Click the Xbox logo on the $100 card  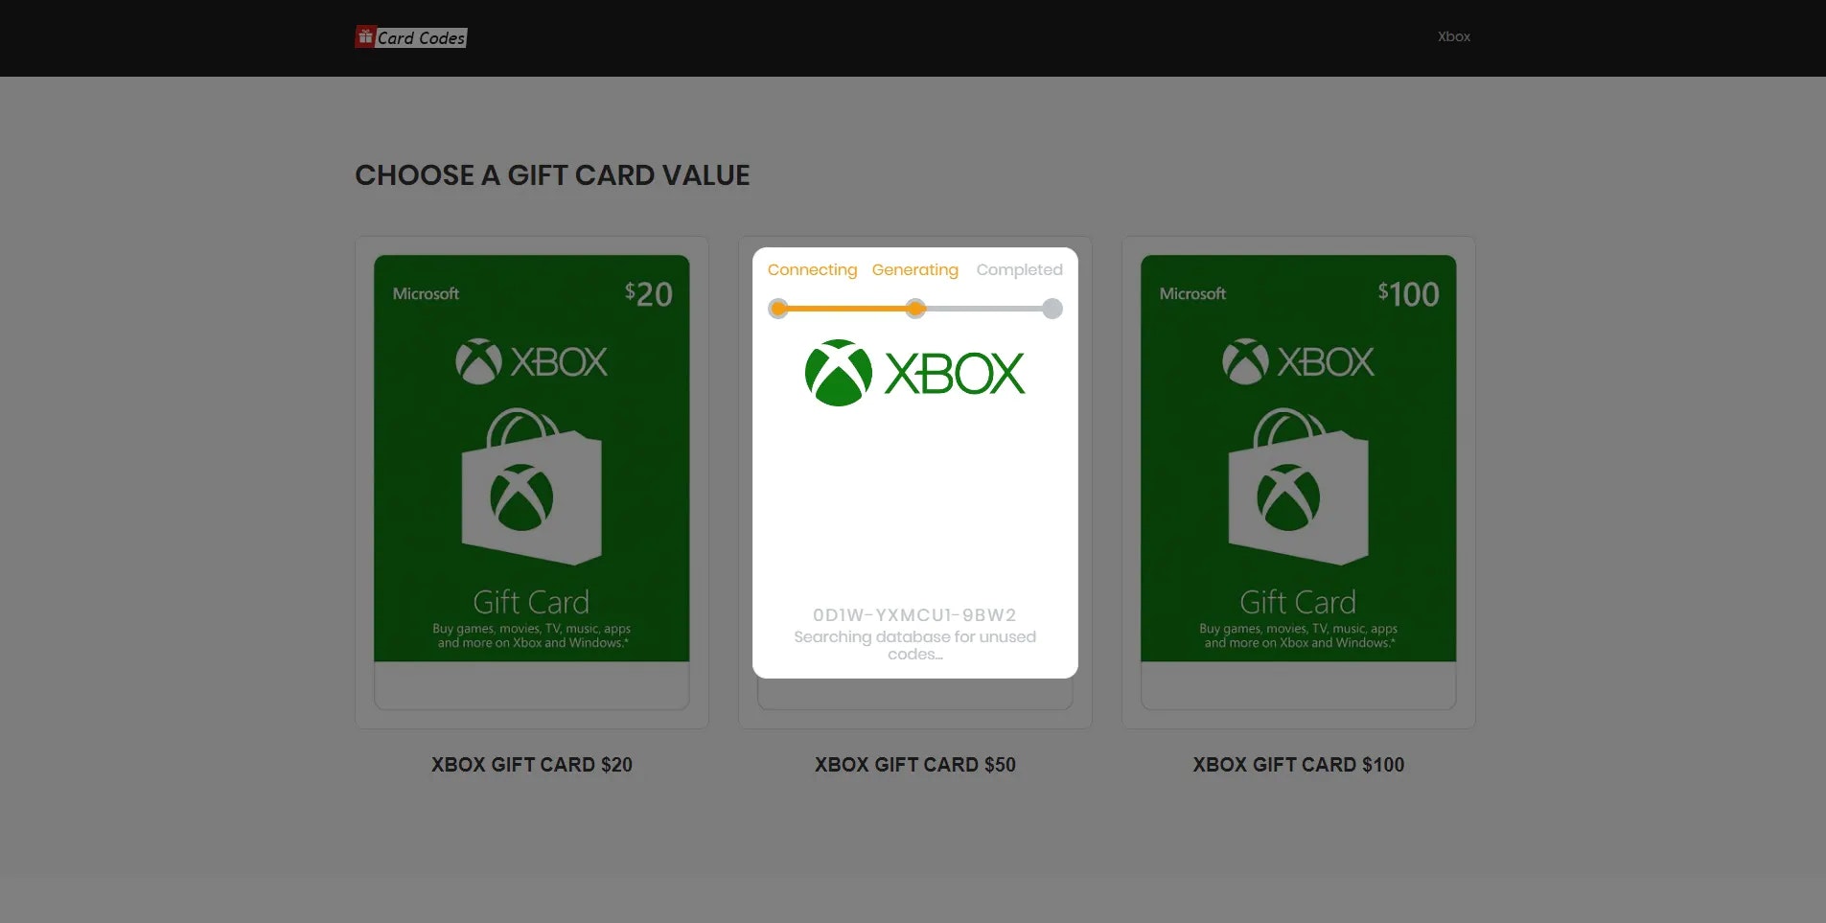pos(1299,361)
